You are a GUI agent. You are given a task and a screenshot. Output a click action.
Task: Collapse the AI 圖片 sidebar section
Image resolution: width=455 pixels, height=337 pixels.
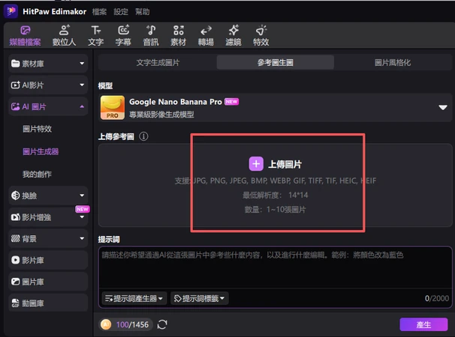pyautogui.click(x=48, y=106)
